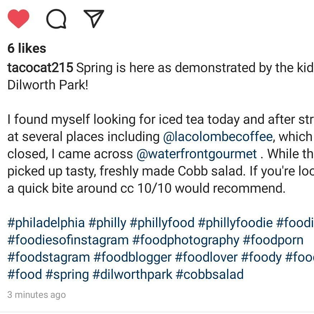View the 6 likes list

point(27,48)
